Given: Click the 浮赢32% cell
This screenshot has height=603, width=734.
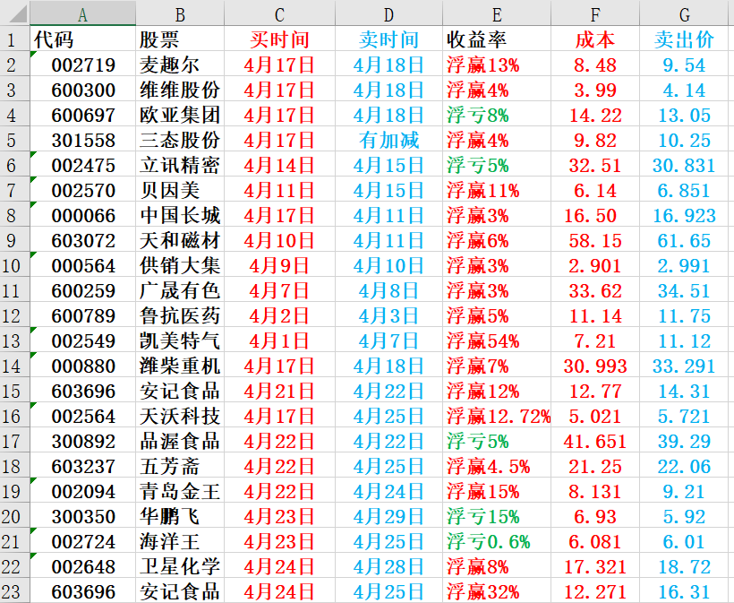Looking at the screenshot, I should point(497,590).
